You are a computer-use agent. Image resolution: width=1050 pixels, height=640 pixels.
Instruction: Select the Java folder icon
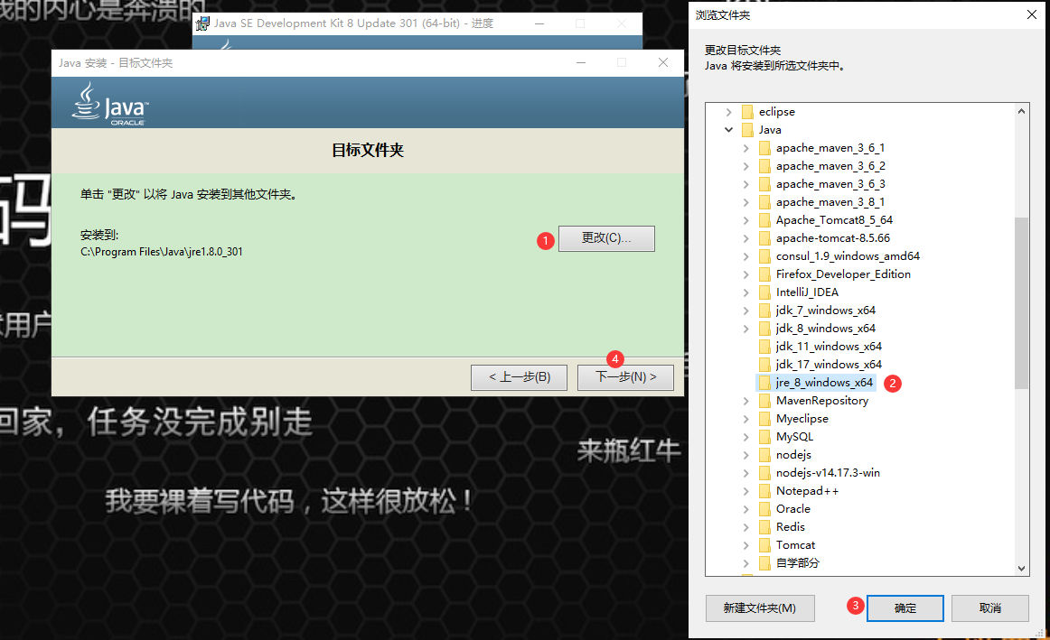(x=747, y=130)
